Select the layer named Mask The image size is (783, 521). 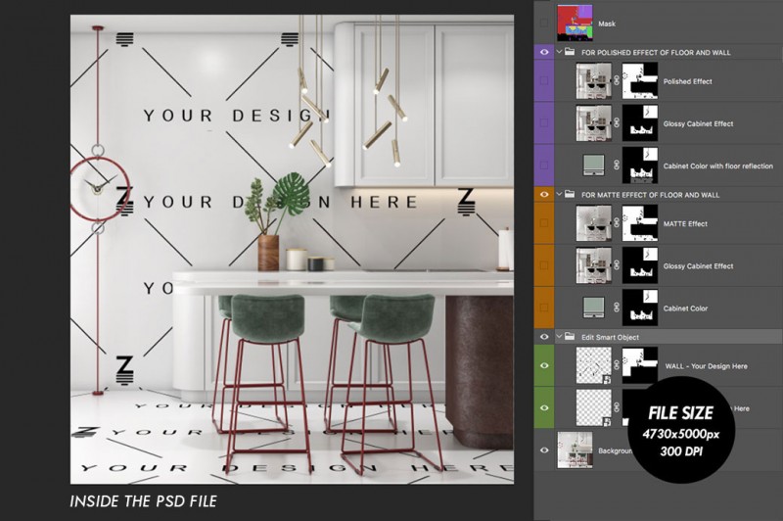pos(607,24)
